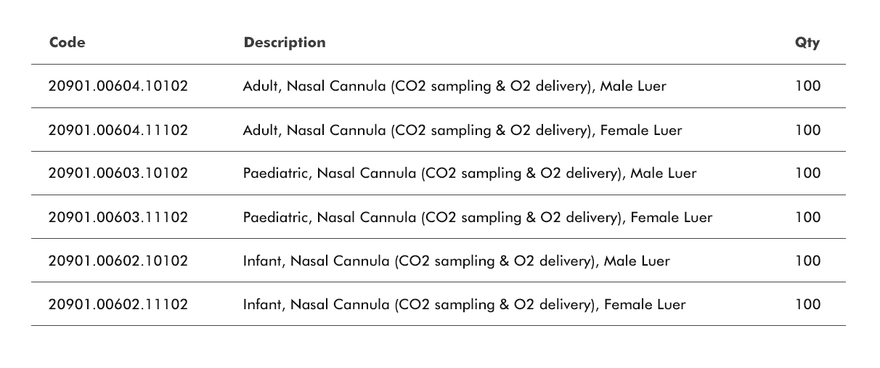This screenshot has height=368, width=880.
Task: Click the Code column header
Action: click(68, 43)
